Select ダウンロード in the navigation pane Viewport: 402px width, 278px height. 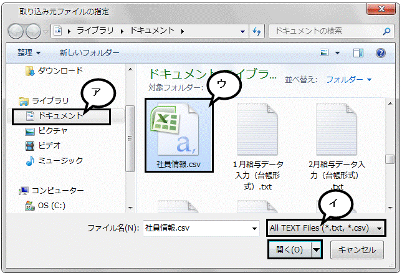[x=54, y=71]
